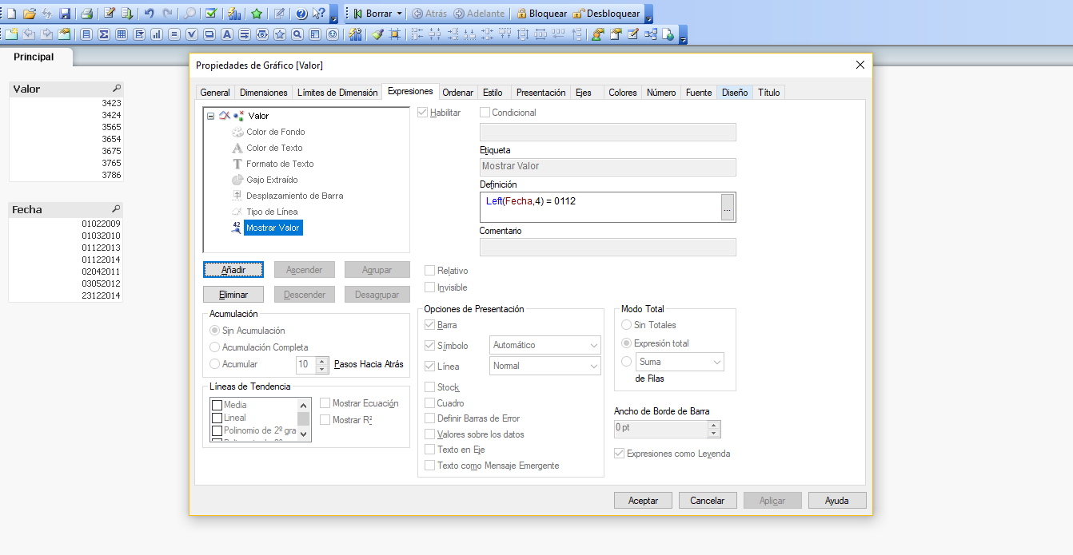The width and height of the screenshot is (1073, 555).
Task: Switch to the Dimensiones tab
Action: pyautogui.click(x=263, y=93)
